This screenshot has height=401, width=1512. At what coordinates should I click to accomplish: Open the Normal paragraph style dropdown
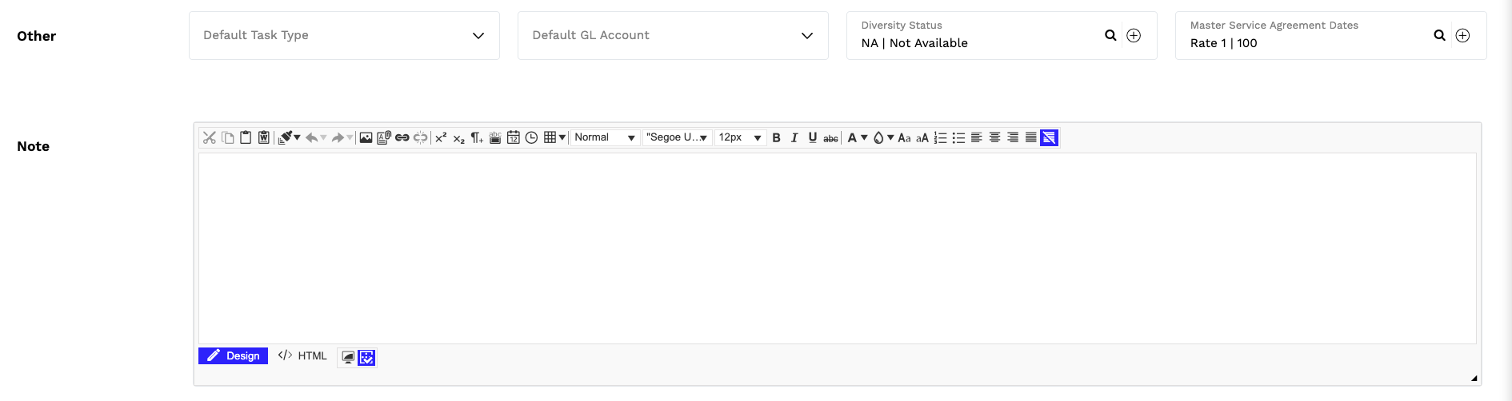pos(605,137)
